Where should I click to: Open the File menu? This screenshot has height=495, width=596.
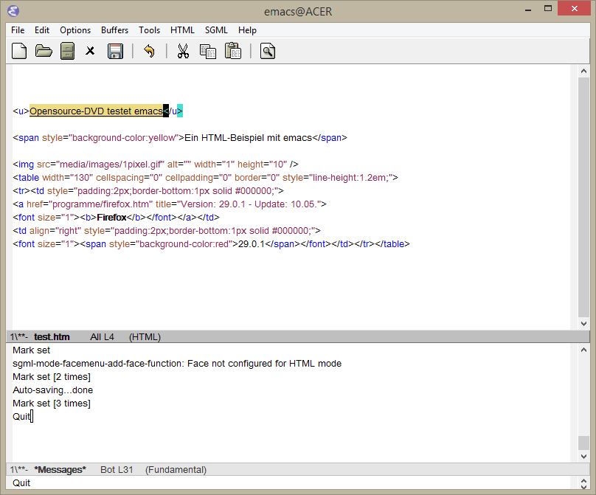click(18, 30)
